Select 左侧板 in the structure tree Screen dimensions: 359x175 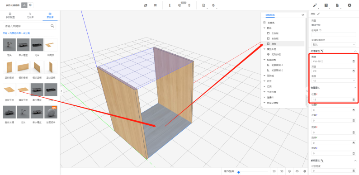pyautogui.click(x=275, y=33)
